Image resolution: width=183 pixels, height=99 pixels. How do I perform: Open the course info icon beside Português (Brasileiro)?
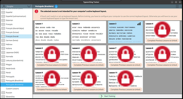pos(56,6)
